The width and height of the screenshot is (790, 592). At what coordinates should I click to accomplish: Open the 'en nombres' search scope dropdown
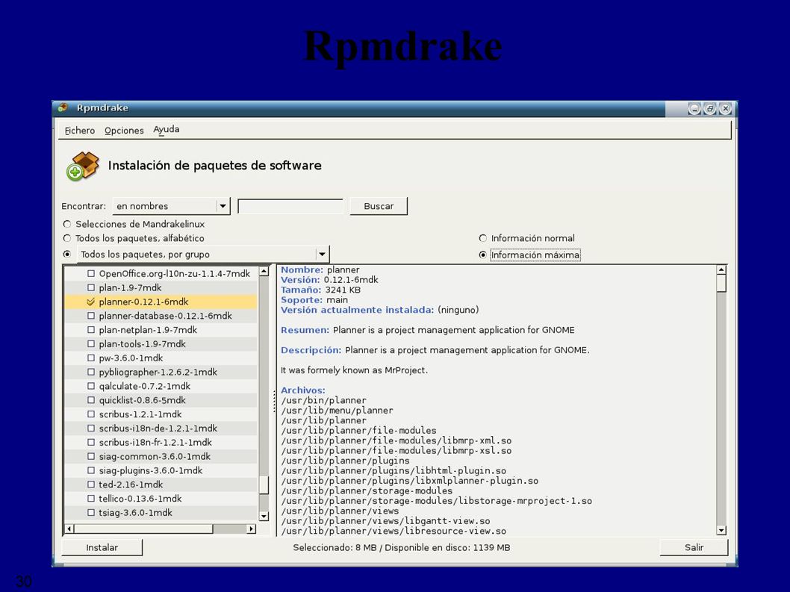171,206
